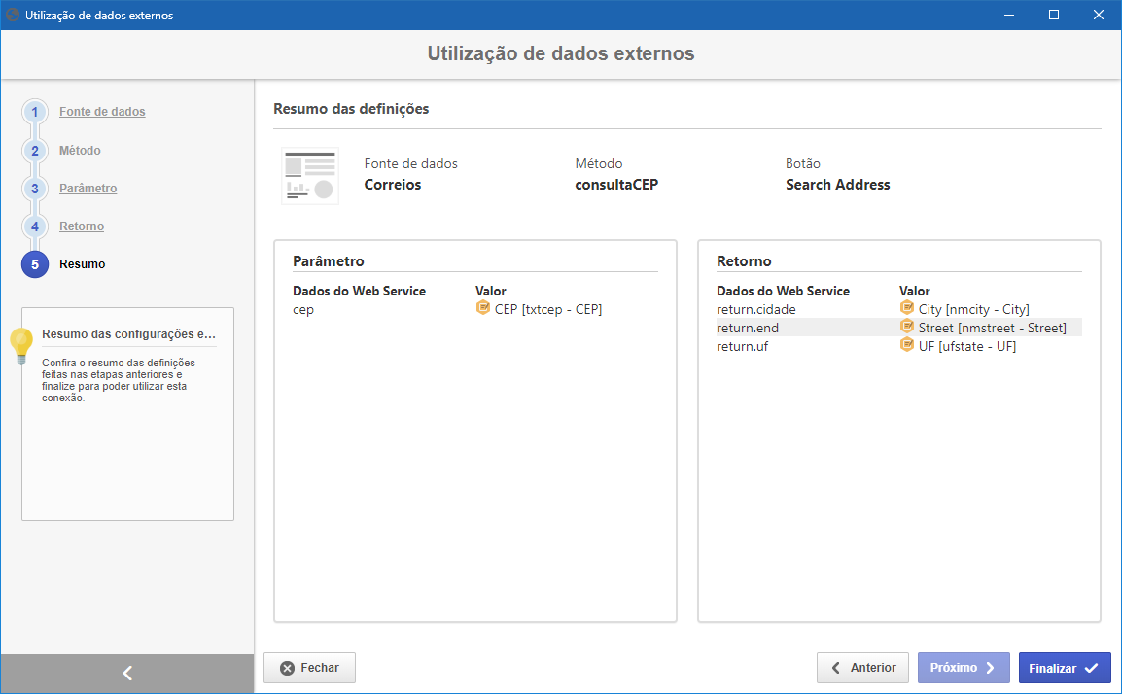Click the lightbulb tip icon
The width and height of the screenshot is (1122, 694).
[x=21, y=346]
